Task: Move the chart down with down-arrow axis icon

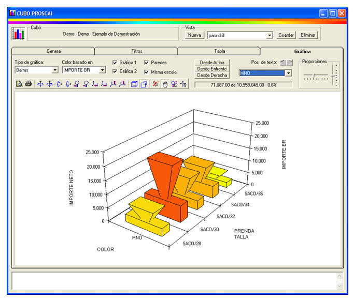Action: pyautogui.click(x=122, y=84)
